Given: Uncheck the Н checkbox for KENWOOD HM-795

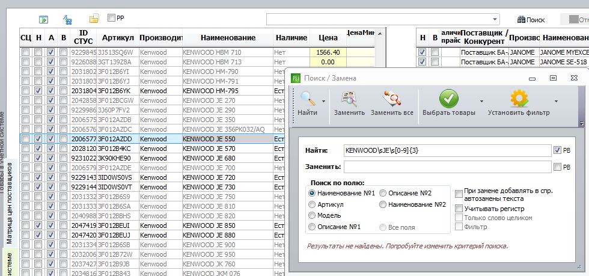Looking at the screenshot, I should coord(38,91).
